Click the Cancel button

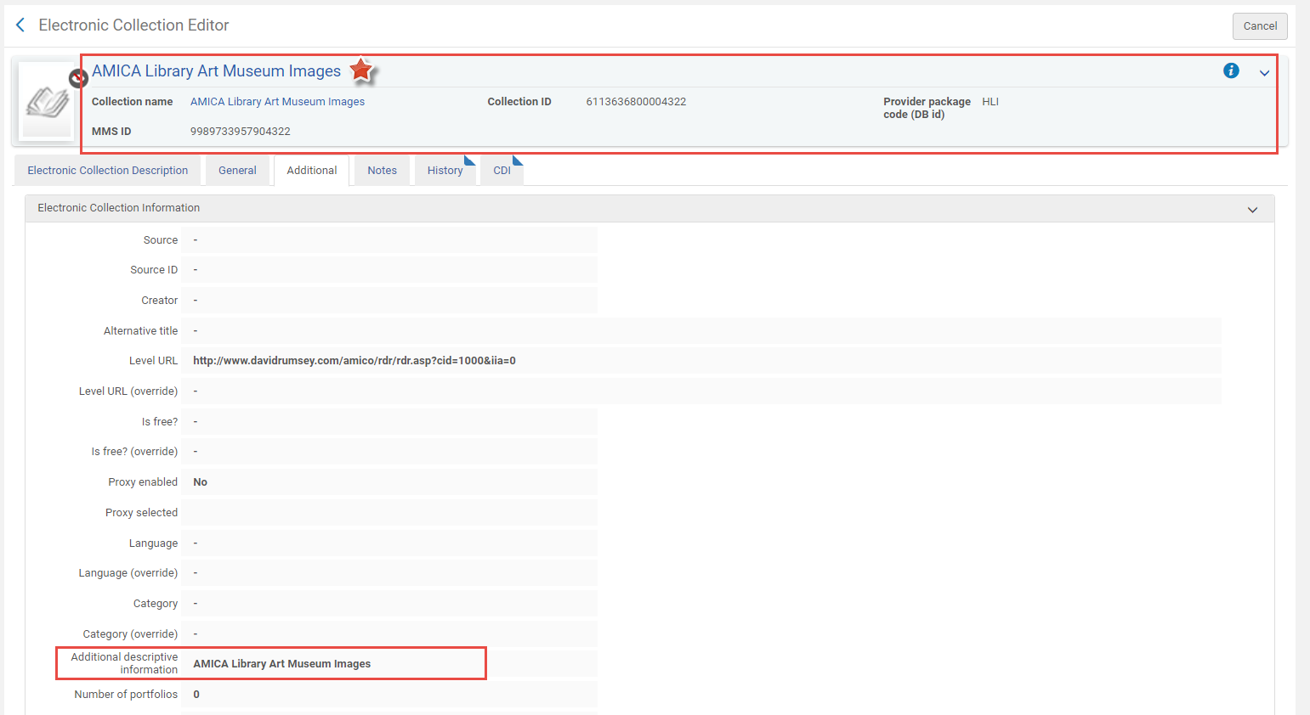[1260, 26]
